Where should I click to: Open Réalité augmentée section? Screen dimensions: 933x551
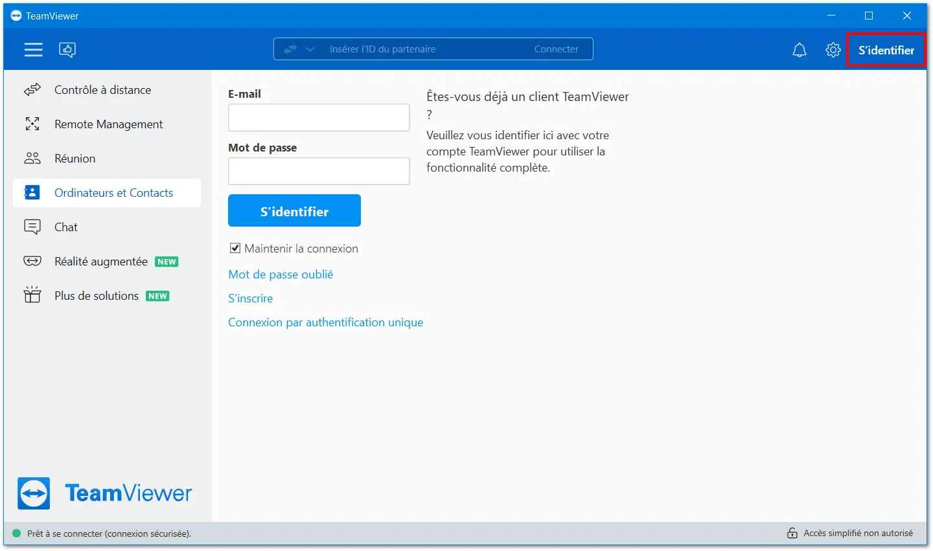[107, 262]
